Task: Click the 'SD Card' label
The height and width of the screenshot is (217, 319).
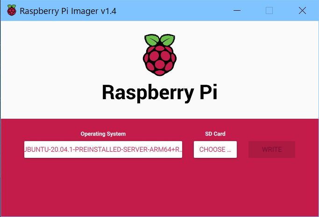Action: 215,134
